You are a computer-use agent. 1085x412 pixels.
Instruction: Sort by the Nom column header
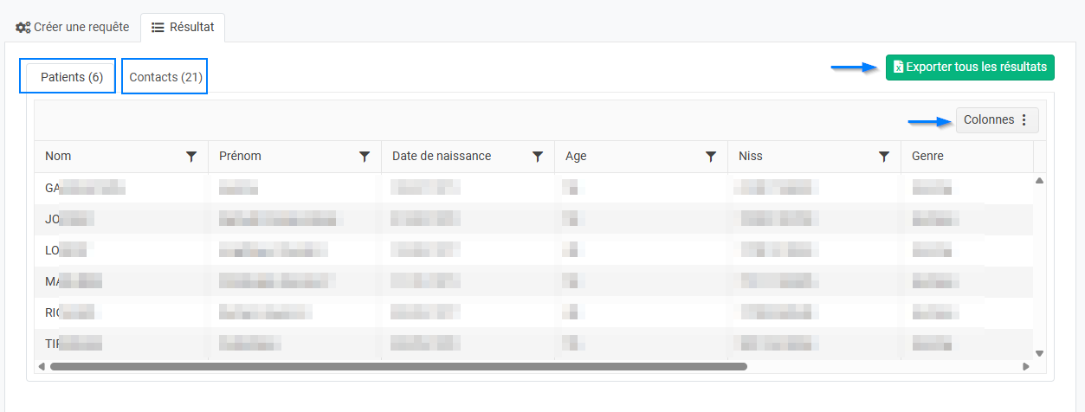pos(59,157)
